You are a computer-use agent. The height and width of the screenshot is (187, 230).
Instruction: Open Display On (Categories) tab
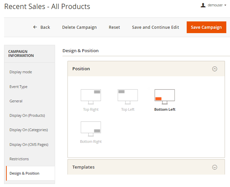(29, 130)
